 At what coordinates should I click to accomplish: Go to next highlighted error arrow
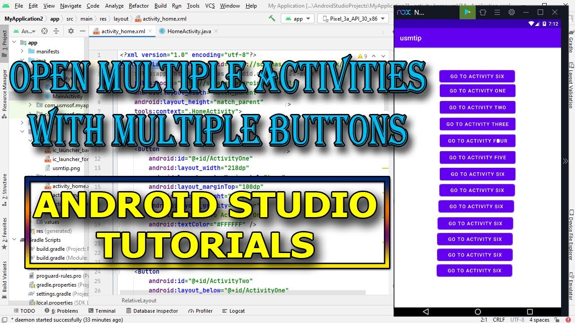pos(383,56)
